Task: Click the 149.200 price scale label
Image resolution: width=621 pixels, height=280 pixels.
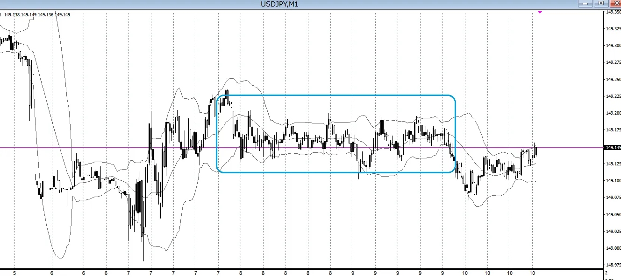Action: pos(613,113)
